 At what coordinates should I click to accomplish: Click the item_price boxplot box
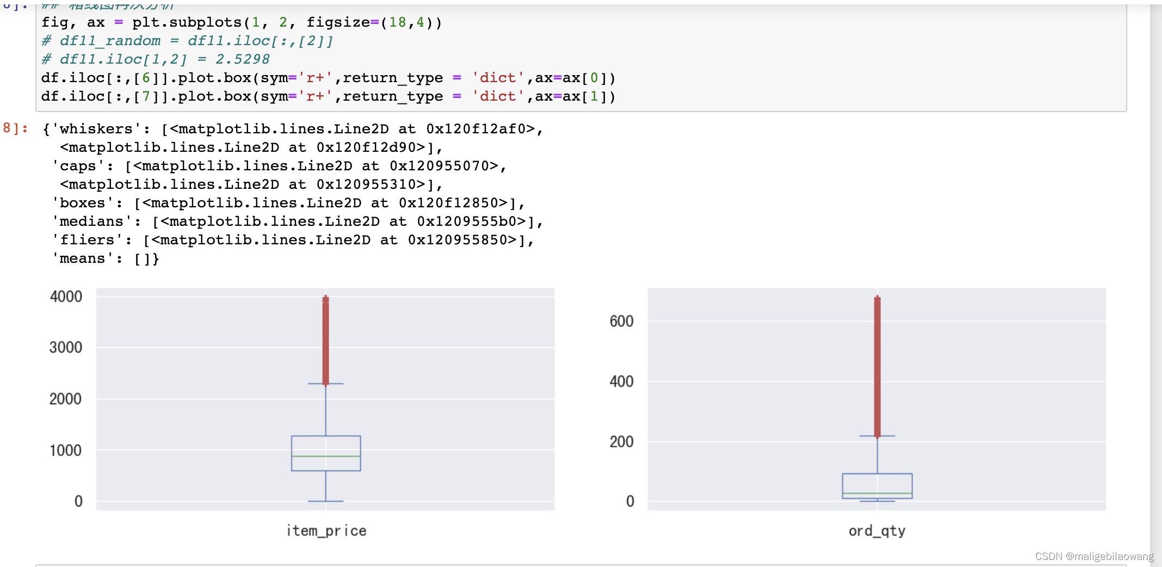point(326,453)
